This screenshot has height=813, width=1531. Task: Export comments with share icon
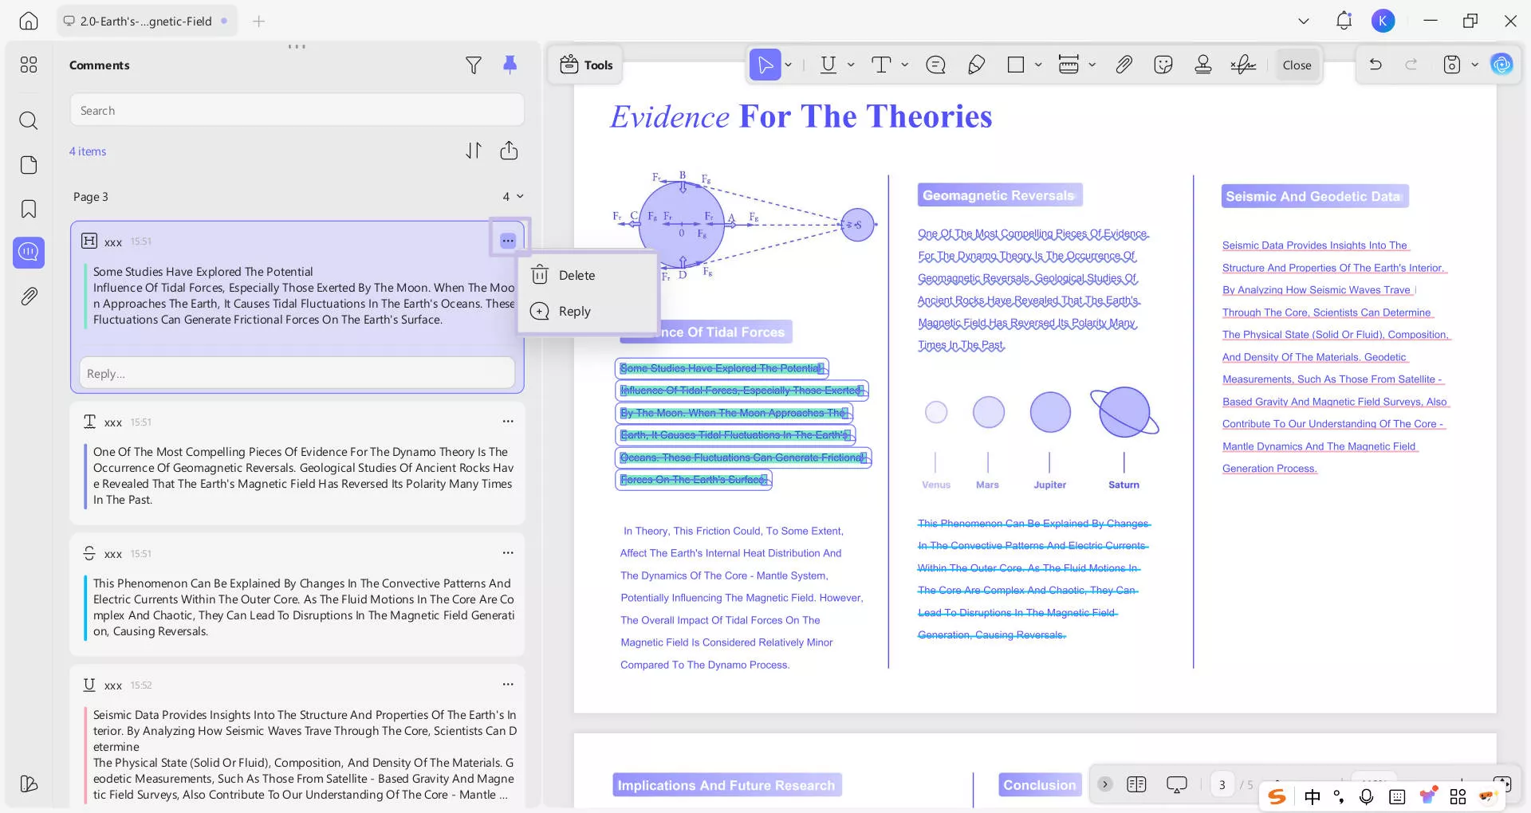point(509,151)
